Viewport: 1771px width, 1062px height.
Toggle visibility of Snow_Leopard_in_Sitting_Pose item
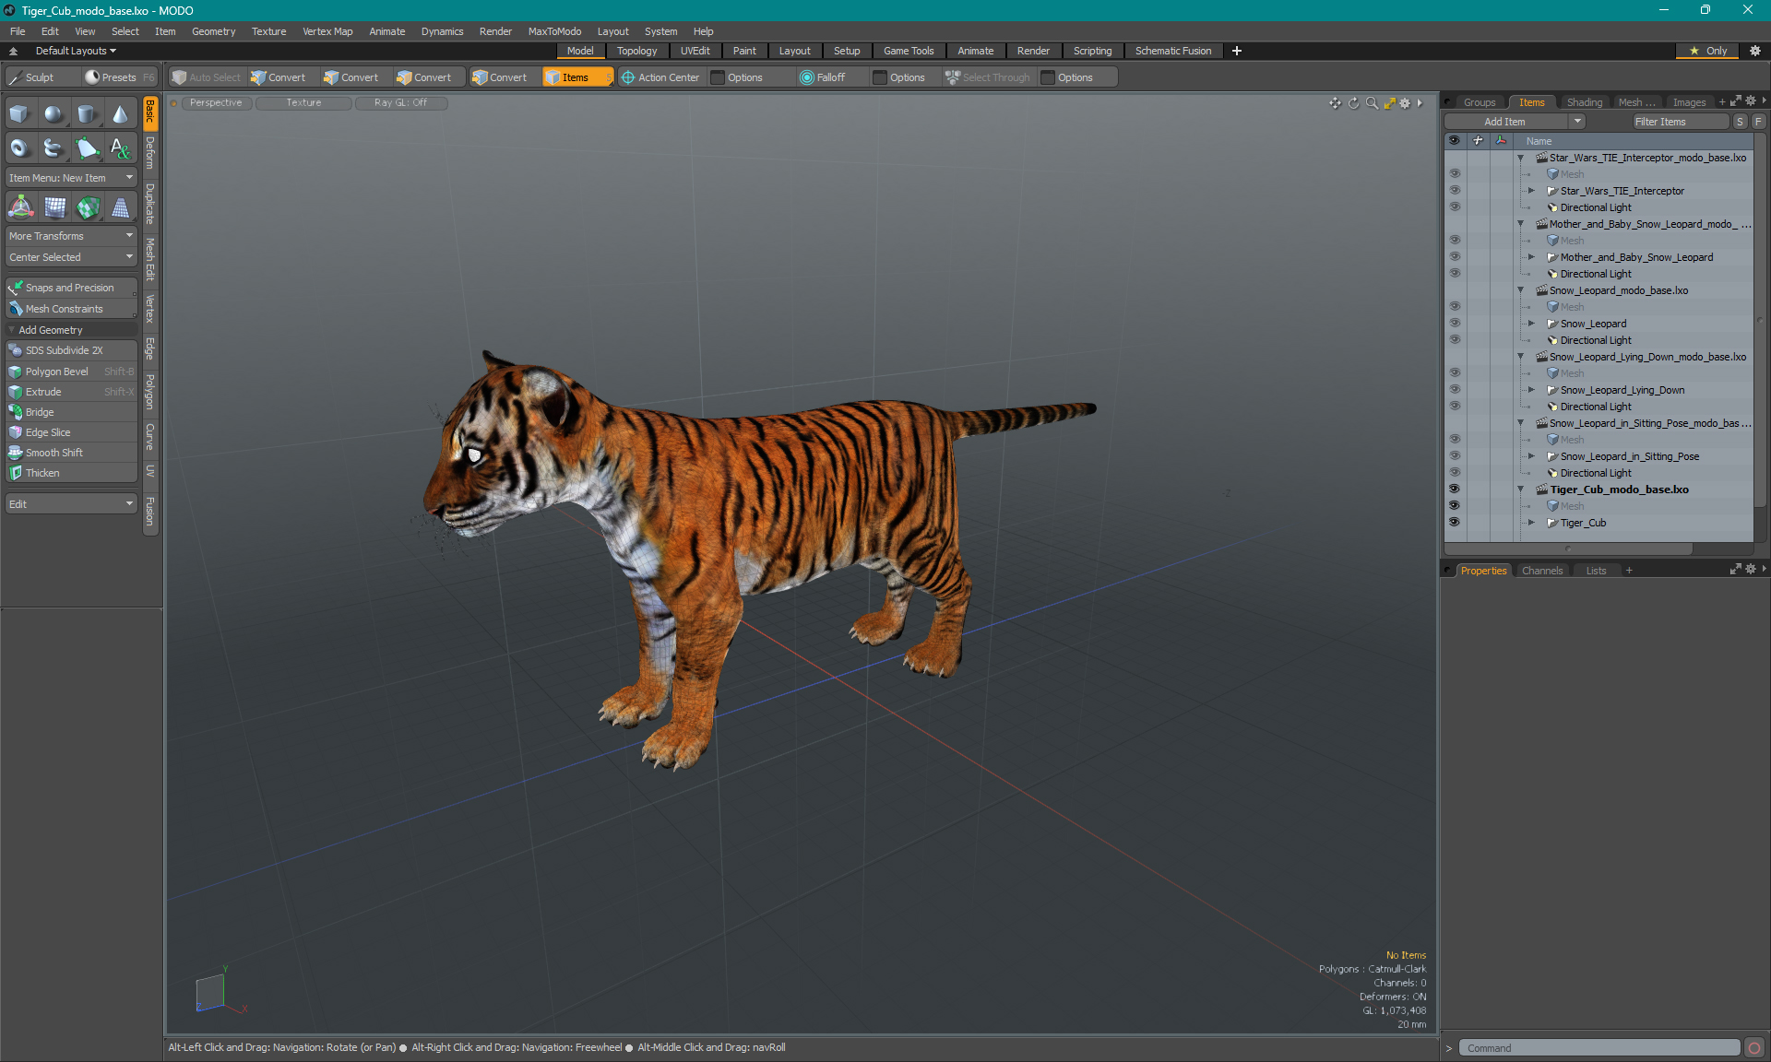tap(1455, 456)
